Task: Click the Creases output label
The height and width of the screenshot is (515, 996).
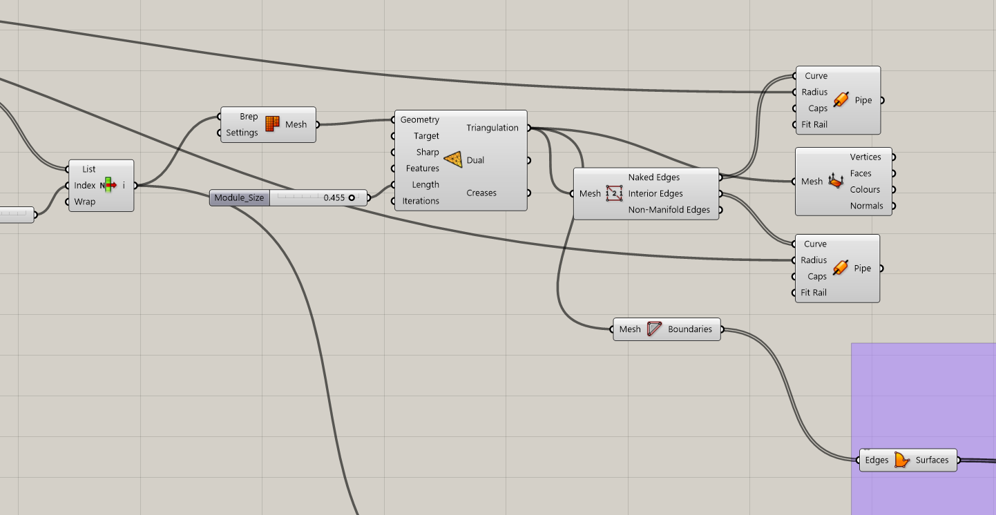Action: click(x=481, y=193)
